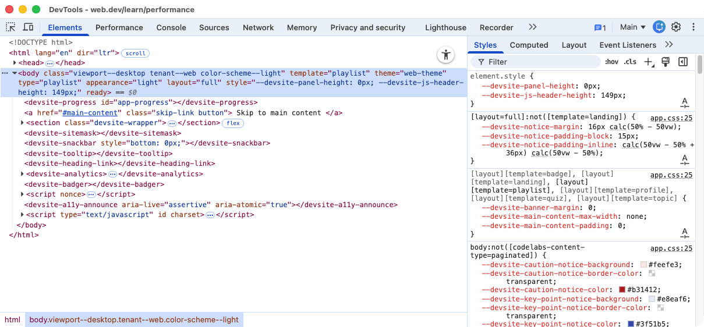Select body.viewport--desktop breadcrumb
704x327 pixels.
(134, 319)
